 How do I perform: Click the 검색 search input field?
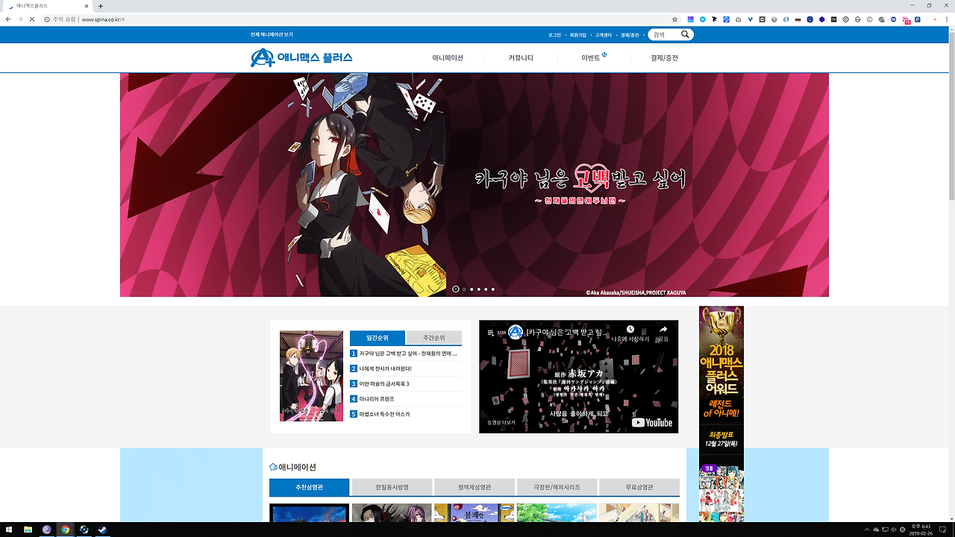click(x=664, y=34)
